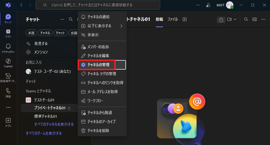Open settings ellipsis in title bar
Screen dimensions: 270x145
(x=198, y=5)
